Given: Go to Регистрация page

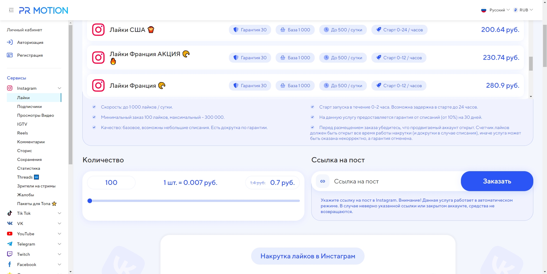Looking at the screenshot, I should pyautogui.click(x=30, y=55).
